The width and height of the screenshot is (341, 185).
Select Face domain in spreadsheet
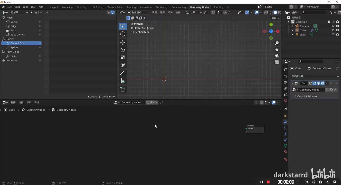tap(13, 30)
